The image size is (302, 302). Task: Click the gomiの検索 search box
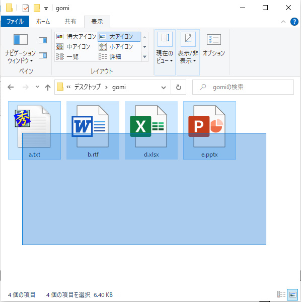pos(243,87)
